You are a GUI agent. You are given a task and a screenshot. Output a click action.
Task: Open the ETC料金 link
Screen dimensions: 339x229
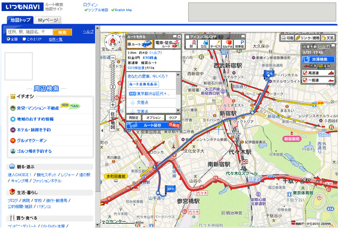150,58
